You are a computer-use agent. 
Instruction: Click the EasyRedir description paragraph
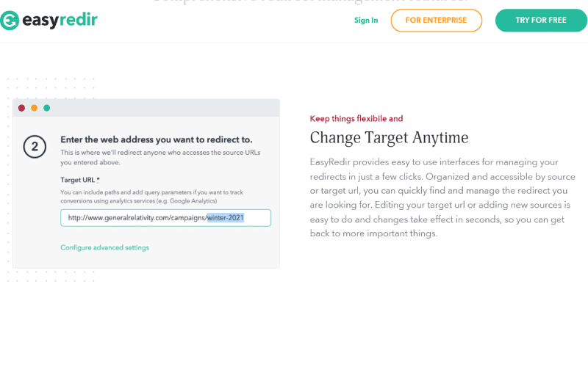[442, 197]
